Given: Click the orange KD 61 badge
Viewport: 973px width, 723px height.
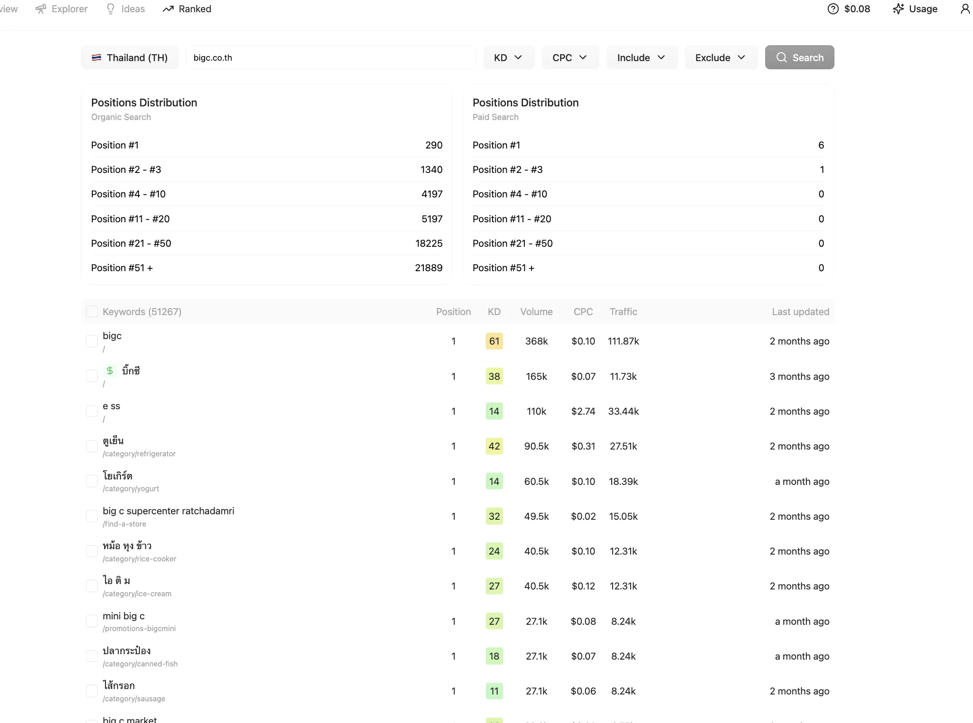Looking at the screenshot, I should pos(494,341).
